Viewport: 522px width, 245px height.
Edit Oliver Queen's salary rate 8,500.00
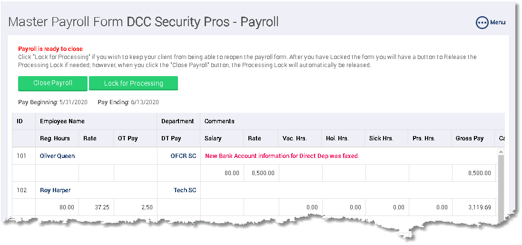[261, 173]
